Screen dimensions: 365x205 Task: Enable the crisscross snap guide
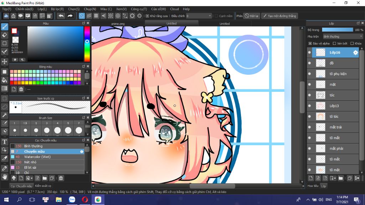[x=96, y=16]
